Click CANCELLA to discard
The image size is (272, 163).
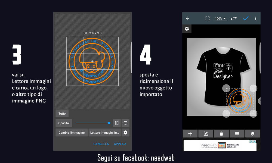(x=101, y=144)
